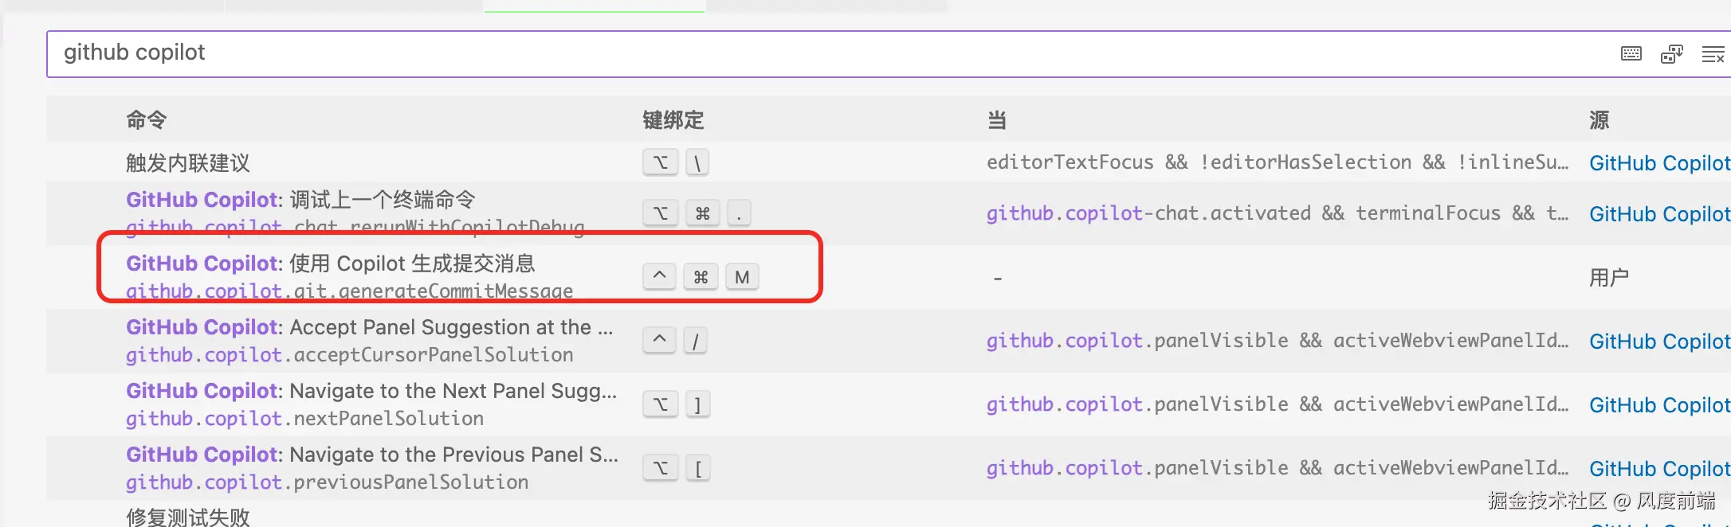This screenshot has height=527, width=1731.
Task: Select Navigate to the Previous Panel command
Action: pyautogui.click(x=889, y=468)
